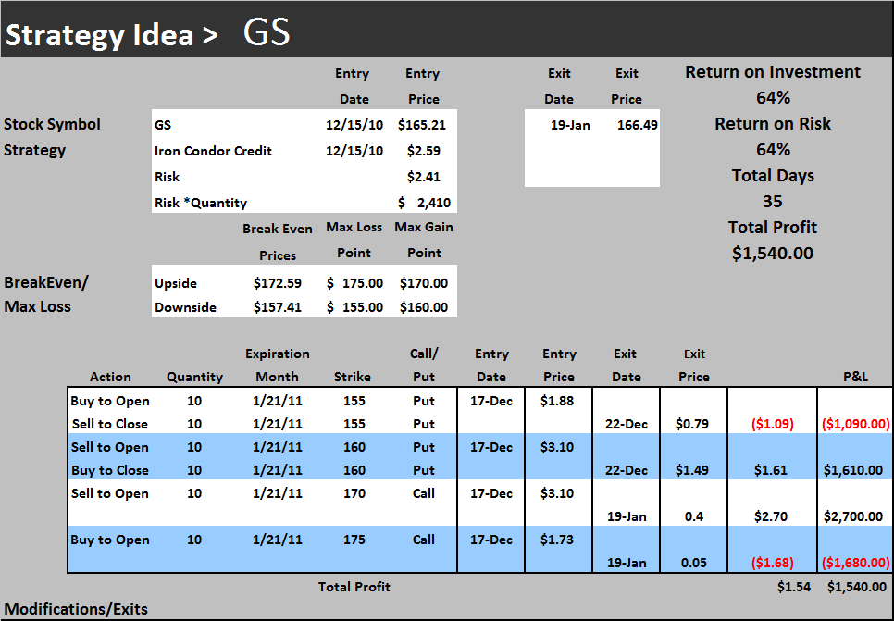This screenshot has width=894, height=621.
Task: Click the "64%" value under Return on Risk
Action: click(773, 149)
